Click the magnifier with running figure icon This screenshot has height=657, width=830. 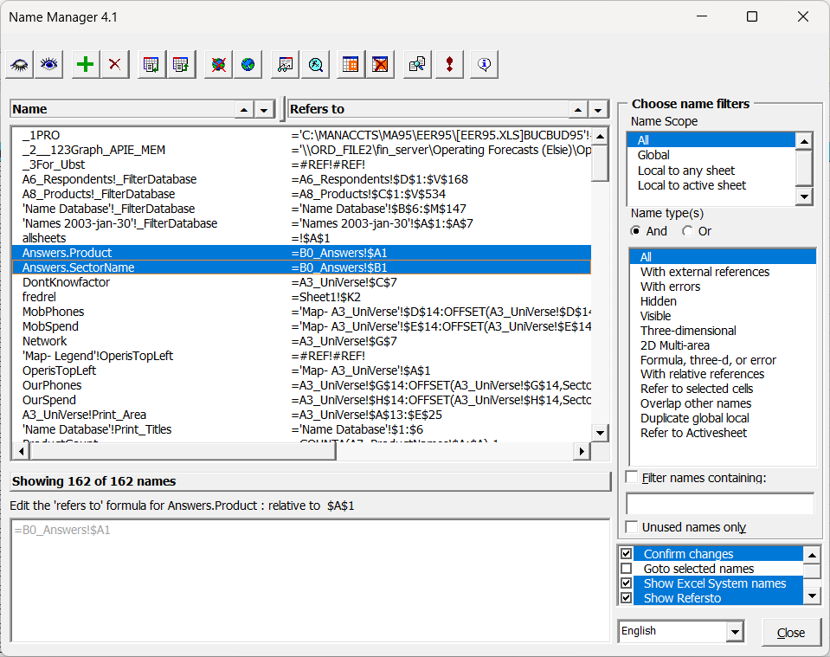pyautogui.click(x=316, y=65)
